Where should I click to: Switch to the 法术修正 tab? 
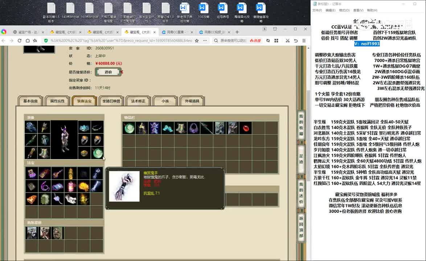(x=138, y=101)
